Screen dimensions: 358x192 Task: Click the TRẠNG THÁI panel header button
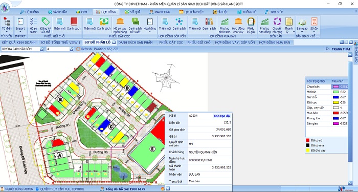coord(341,49)
